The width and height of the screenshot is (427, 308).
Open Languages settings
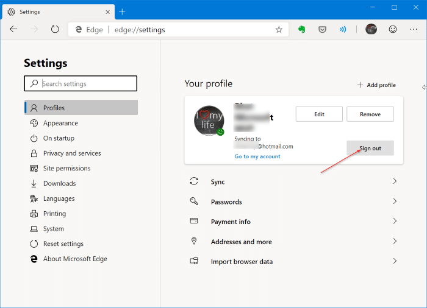click(x=81, y=198)
